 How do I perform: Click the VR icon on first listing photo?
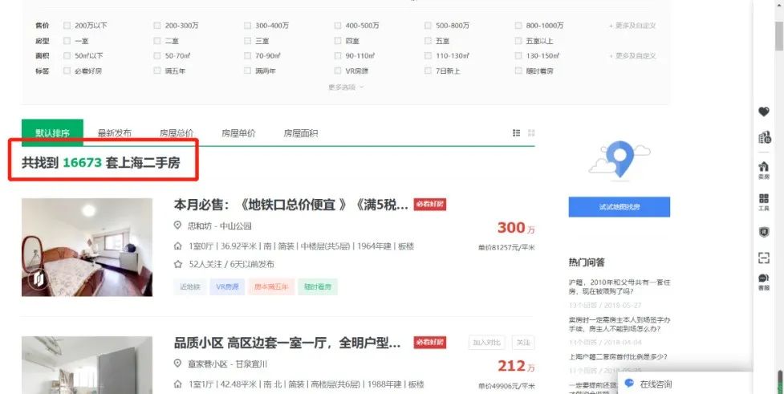click(38, 278)
